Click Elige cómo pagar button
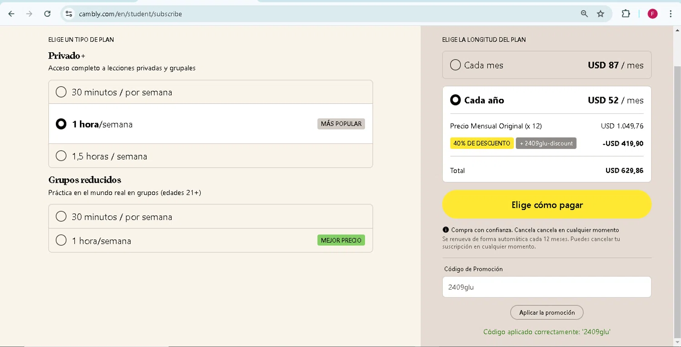 click(x=547, y=205)
